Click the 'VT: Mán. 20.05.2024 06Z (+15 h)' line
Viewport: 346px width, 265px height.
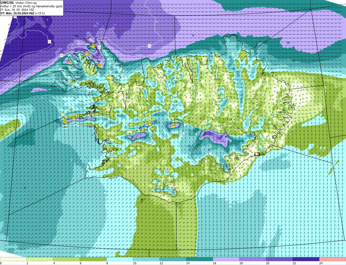[23, 13]
